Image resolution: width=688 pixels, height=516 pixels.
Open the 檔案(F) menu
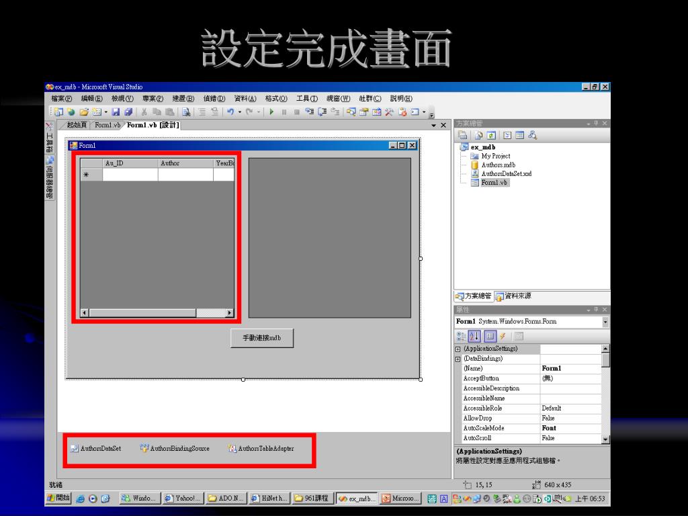point(61,99)
